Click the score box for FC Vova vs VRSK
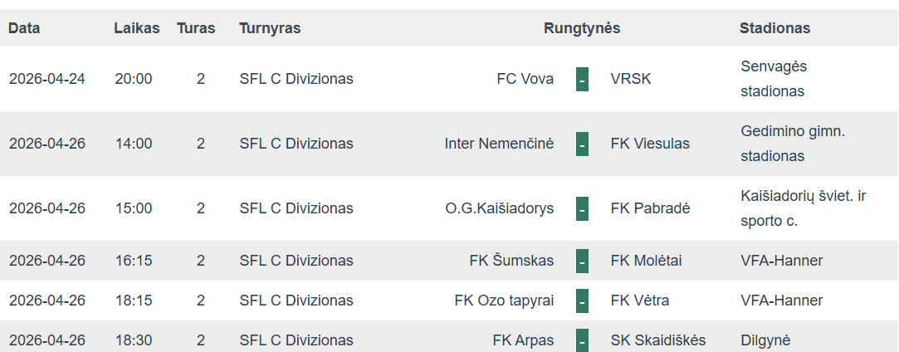 582,80
